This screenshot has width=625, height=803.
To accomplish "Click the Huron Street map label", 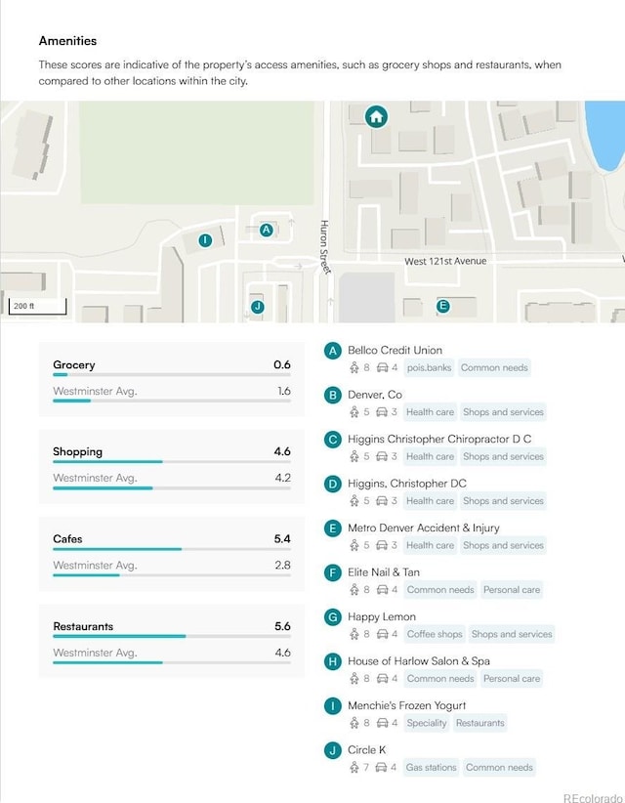I will coord(325,247).
